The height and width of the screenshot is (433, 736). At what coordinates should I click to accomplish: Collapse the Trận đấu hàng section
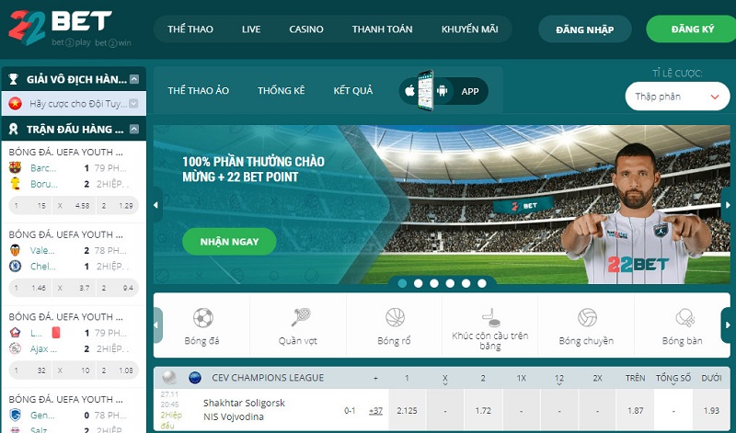click(x=134, y=129)
